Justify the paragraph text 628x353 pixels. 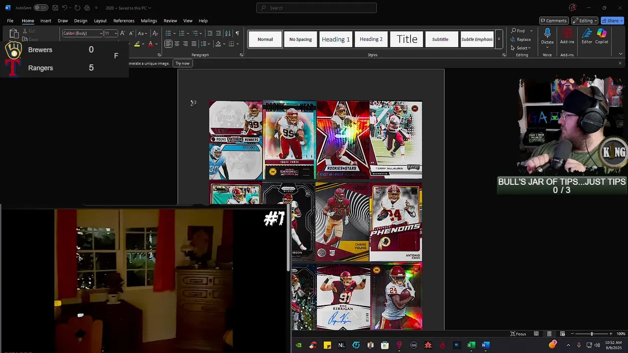coord(194,44)
